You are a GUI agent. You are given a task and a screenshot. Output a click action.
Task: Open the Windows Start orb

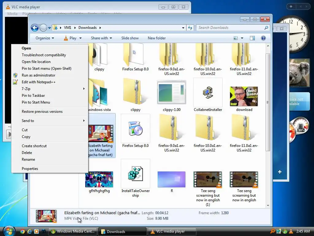(9, 231)
